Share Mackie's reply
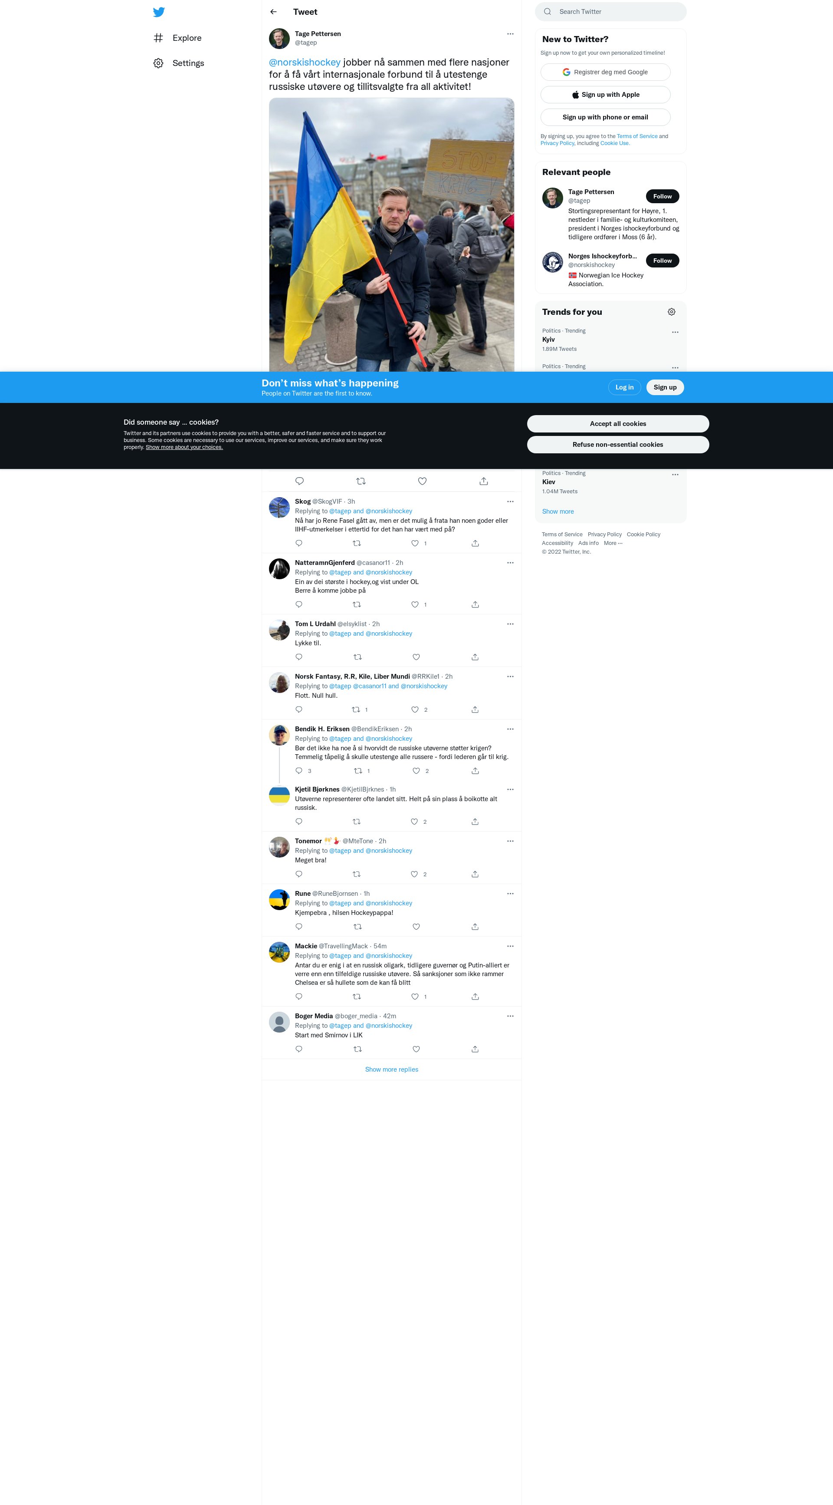This screenshot has width=833, height=1505. click(475, 997)
